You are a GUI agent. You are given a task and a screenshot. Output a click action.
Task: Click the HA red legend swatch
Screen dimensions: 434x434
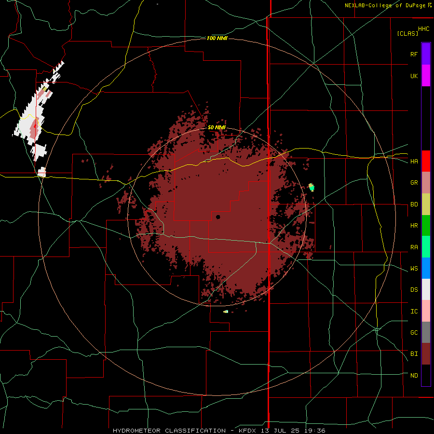[x=426, y=161]
